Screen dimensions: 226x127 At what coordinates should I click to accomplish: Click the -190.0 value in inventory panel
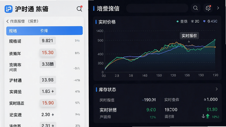[x=149, y=100]
